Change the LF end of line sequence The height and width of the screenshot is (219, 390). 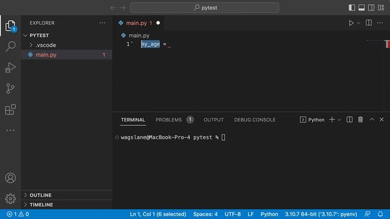click(x=250, y=214)
